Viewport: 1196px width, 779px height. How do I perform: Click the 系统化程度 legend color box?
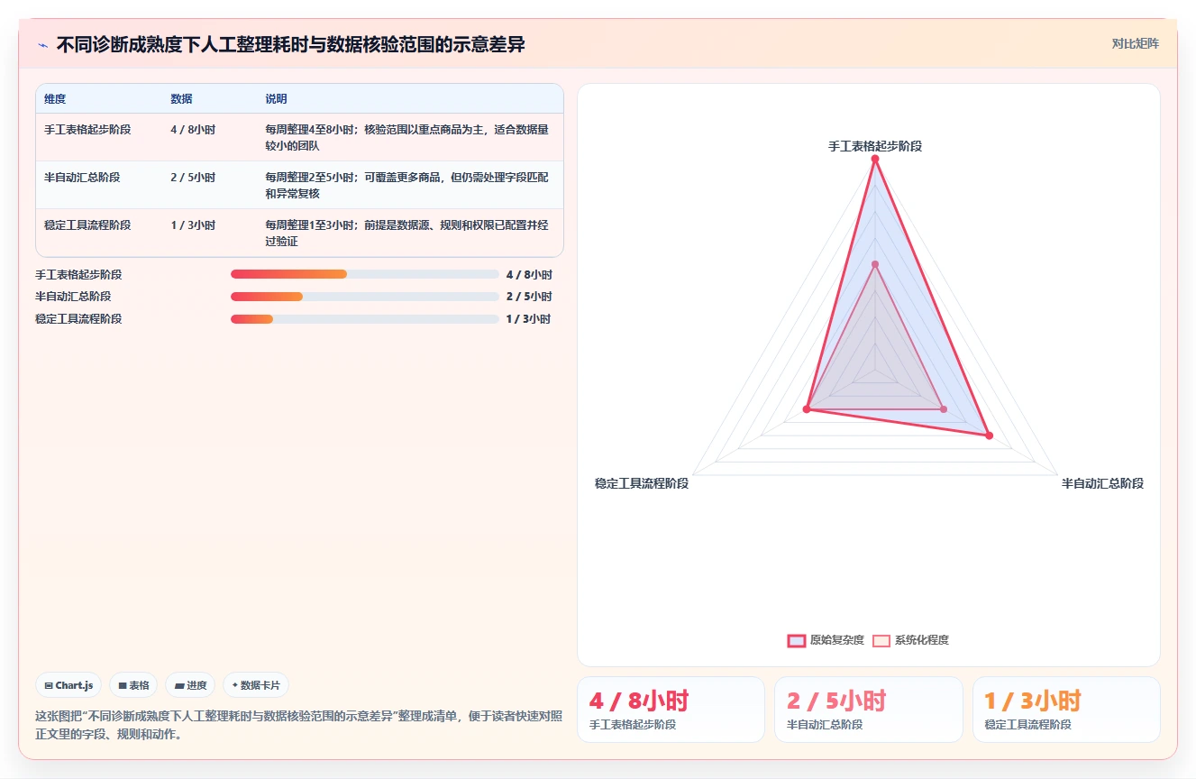point(881,640)
